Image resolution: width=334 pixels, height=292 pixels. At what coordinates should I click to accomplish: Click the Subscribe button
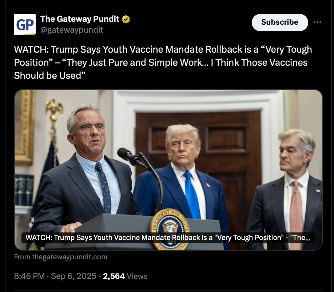(280, 22)
